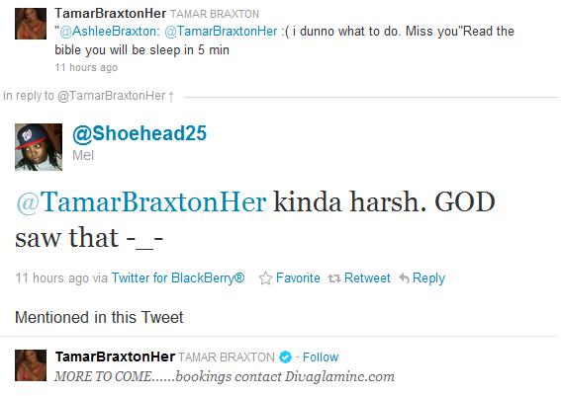Click the Favorite text link

click(x=298, y=278)
